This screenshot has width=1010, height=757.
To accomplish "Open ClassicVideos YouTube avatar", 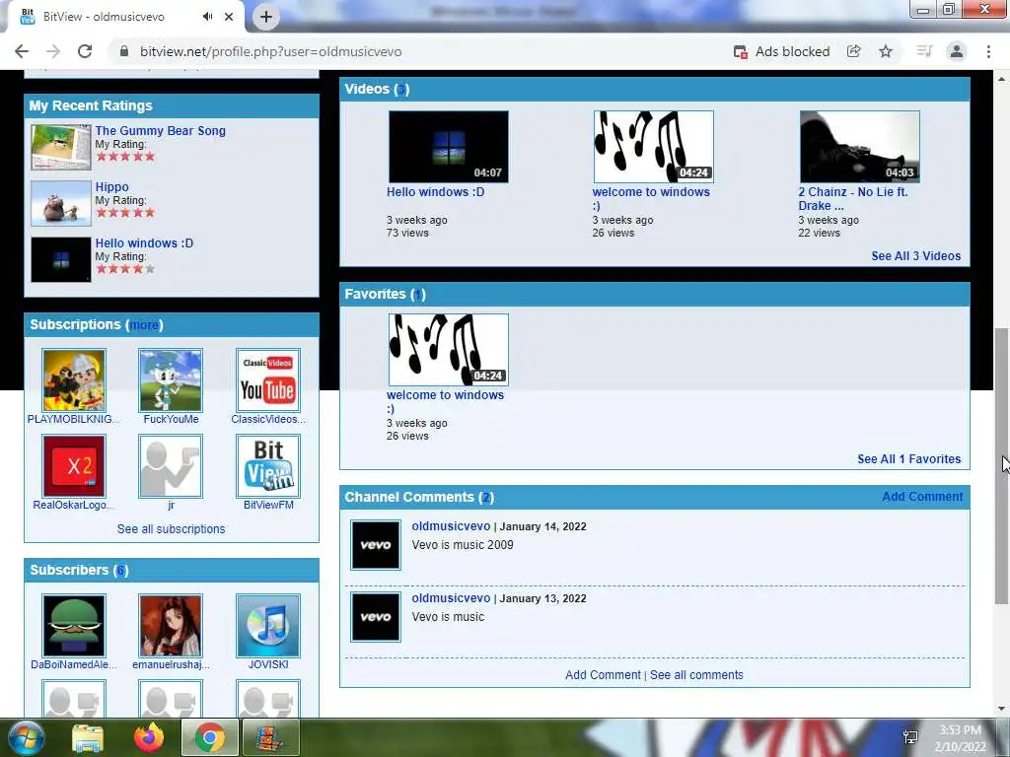I will [268, 379].
